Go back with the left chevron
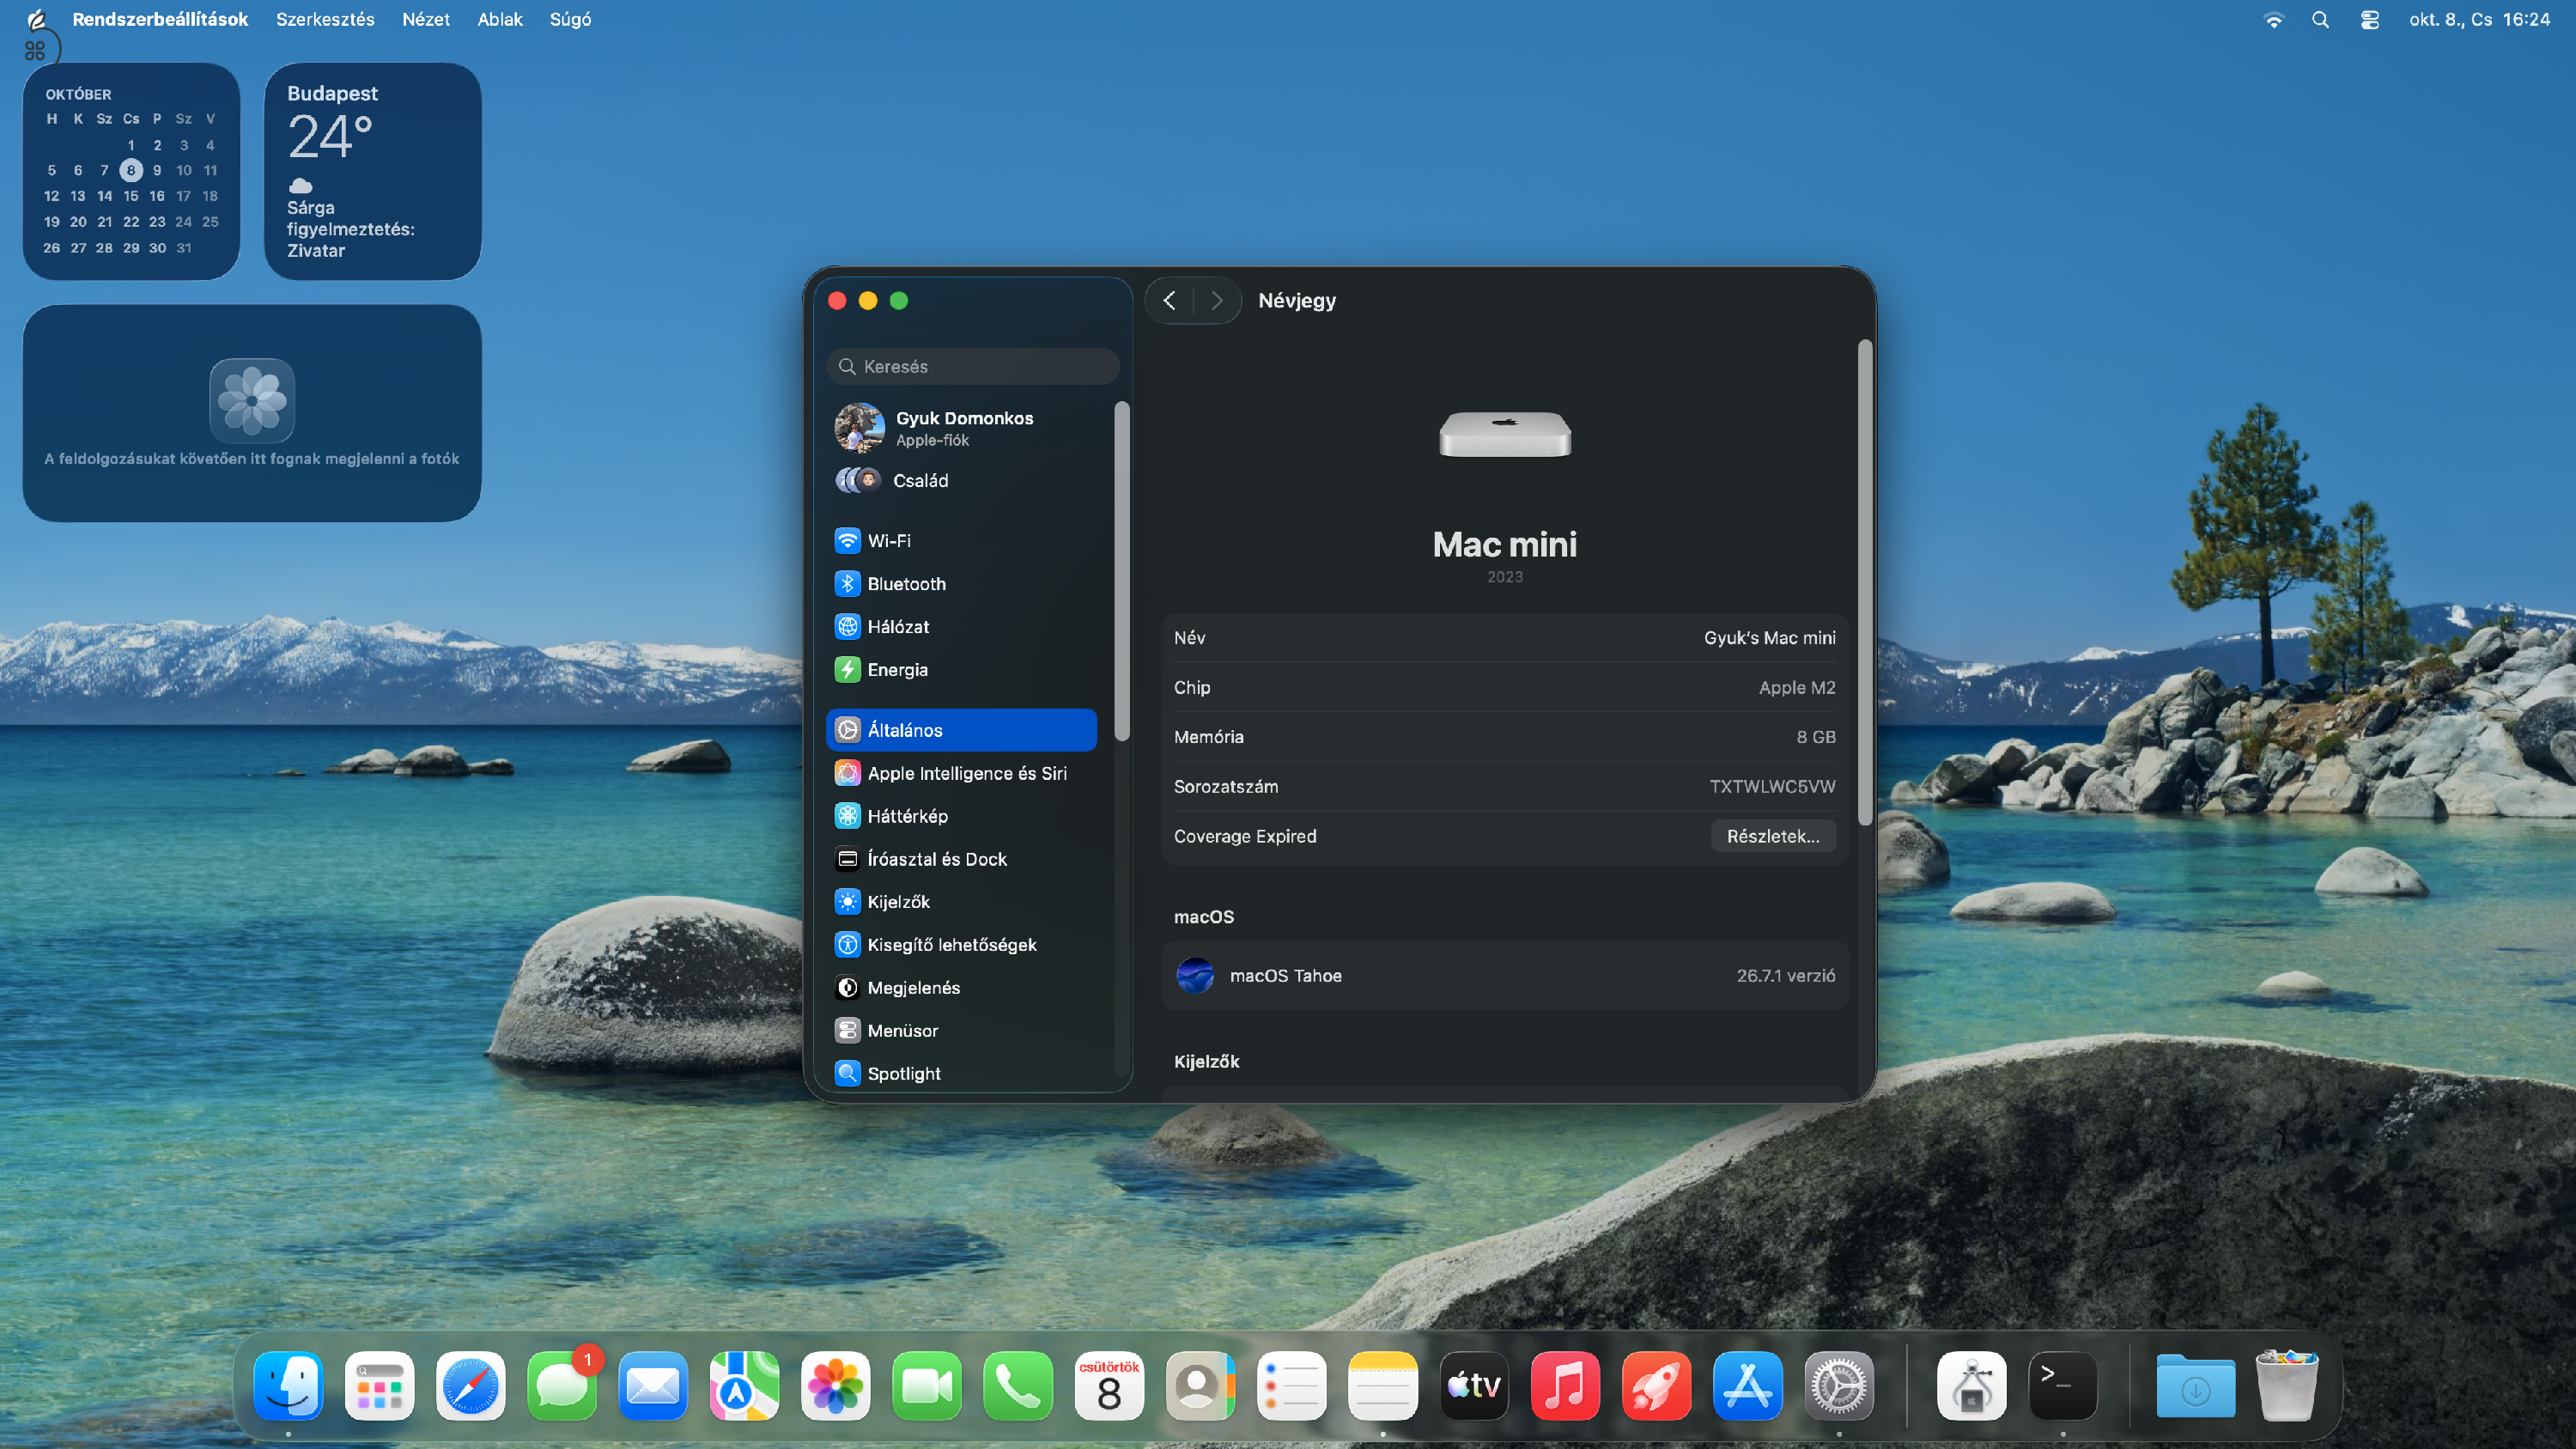Image resolution: width=2576 pixels, height=1449 pixels. click(x=1169, y=300)
